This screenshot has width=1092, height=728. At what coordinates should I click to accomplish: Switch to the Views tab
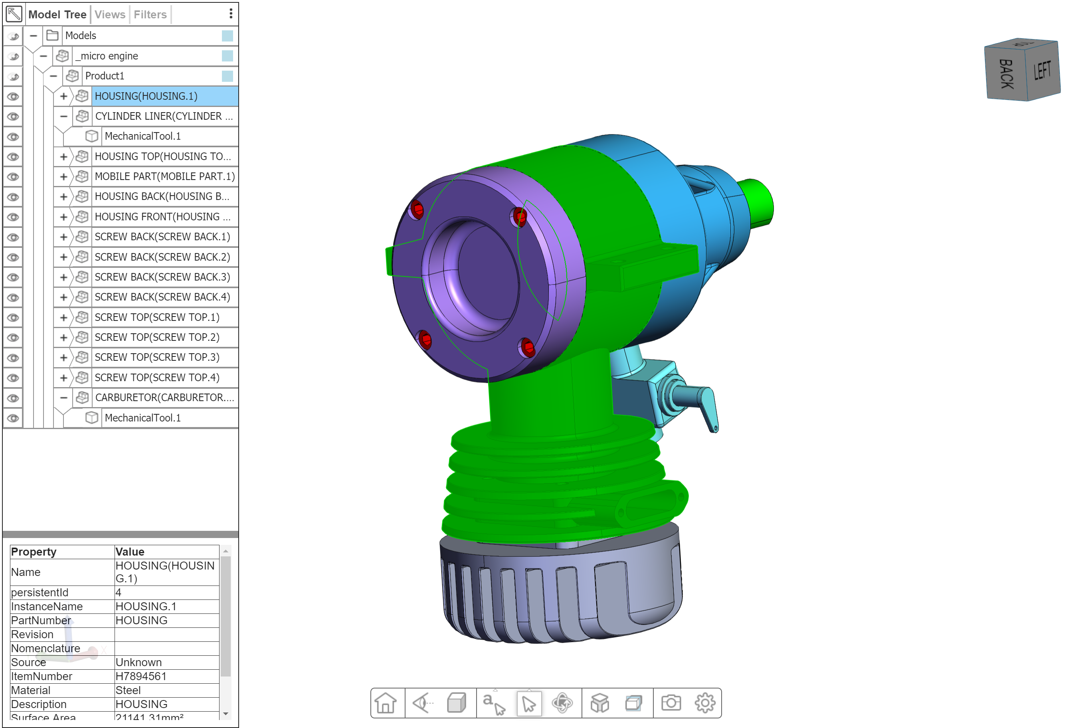pyautogui.click(x=110, y=14)
